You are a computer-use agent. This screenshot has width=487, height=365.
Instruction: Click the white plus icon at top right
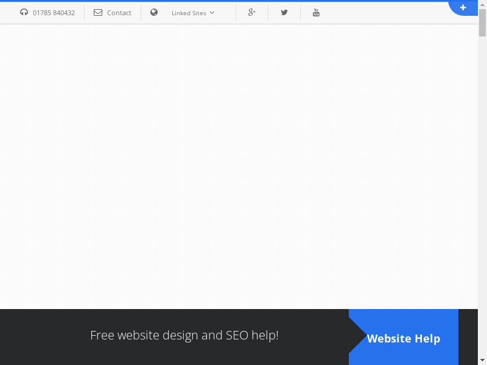click(463, 7)
